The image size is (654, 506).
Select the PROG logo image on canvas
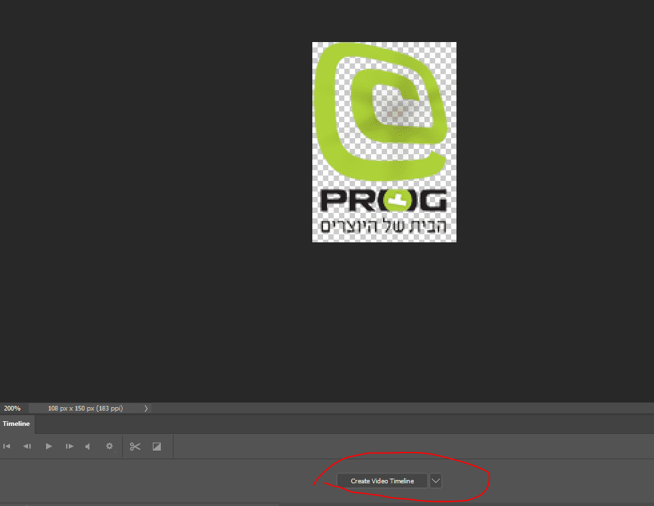pyautogui.click(x=384, y=142)
